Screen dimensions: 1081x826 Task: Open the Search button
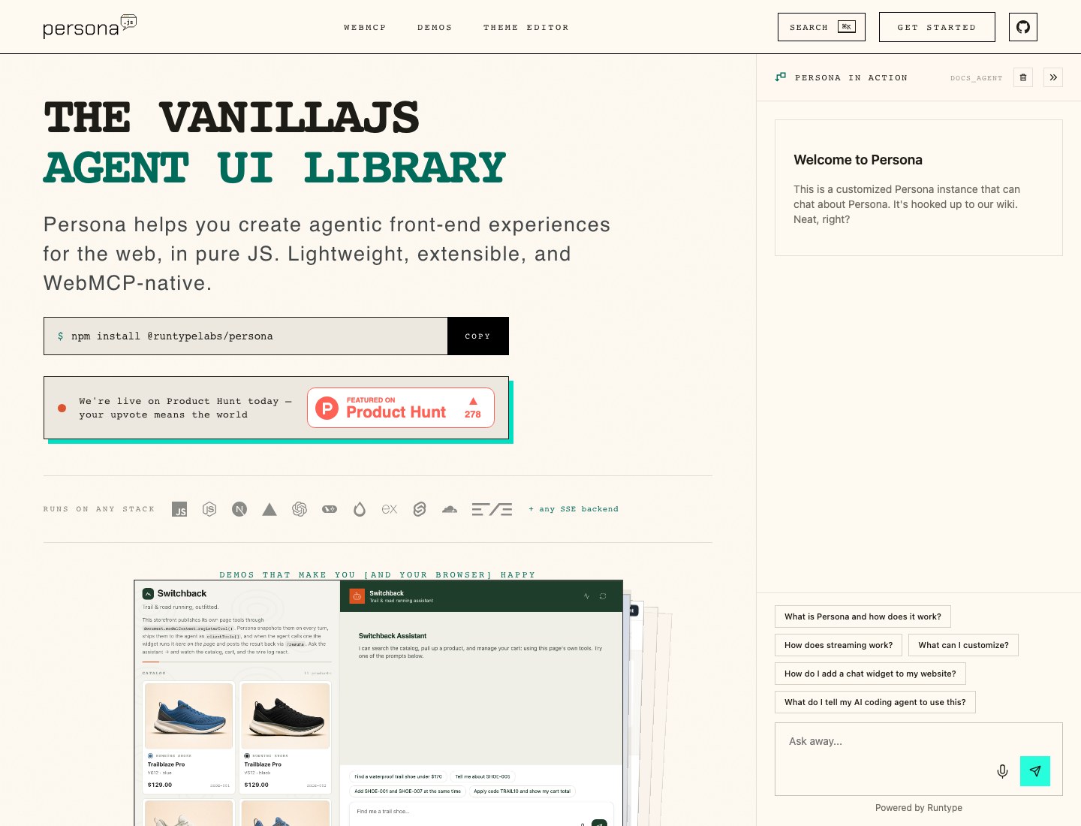click(x=821, y=27)
